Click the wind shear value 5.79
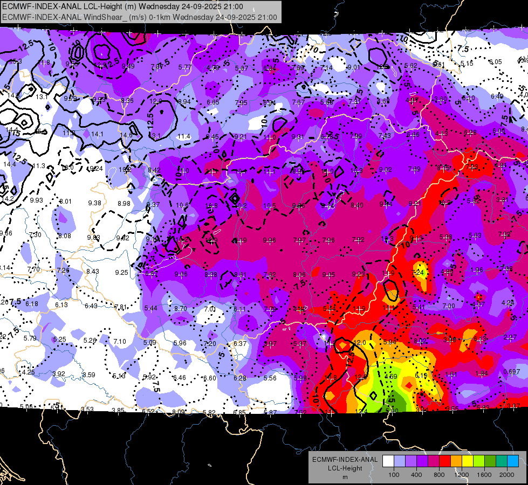Image resolution: width=528 pixels, height=485 pixels. click(x=30, y=337)
